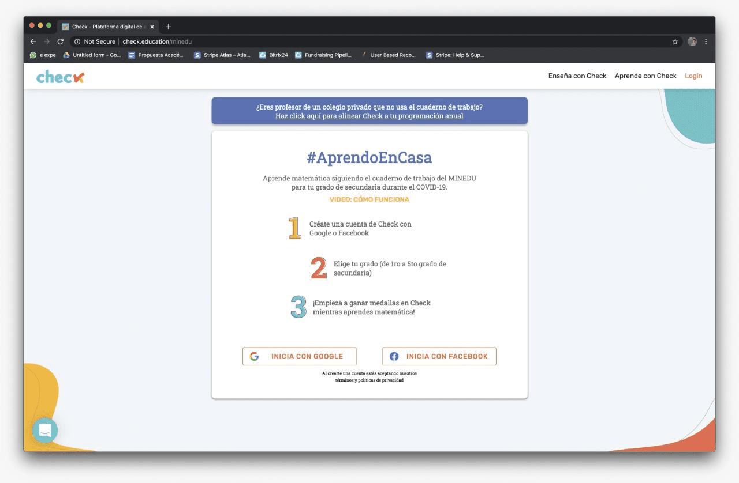Click the step 1 'Créate una cuenta' text

(360, 228)
